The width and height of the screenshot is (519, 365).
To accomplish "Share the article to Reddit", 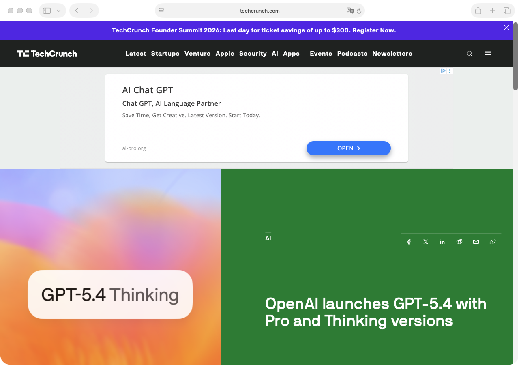I will pos(459,242).
